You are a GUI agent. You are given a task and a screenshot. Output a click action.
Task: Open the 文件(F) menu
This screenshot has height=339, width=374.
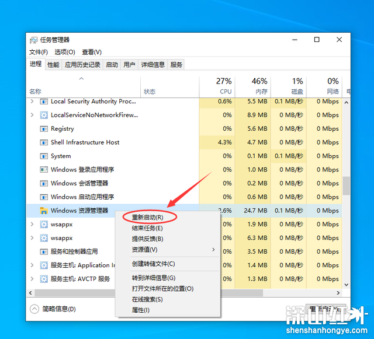(x=39, y=52)
